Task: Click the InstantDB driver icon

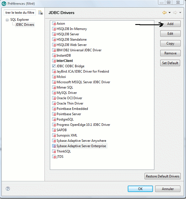Action: pyautogui.click(x=54, y=55)
